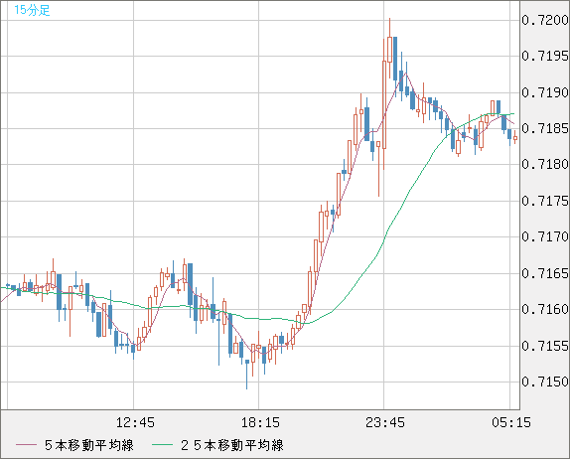This screenshot has height=459, width=570.
Task: Click the 0.7160 price axis label
Action: pyautogui.click(x=545, y=309)
